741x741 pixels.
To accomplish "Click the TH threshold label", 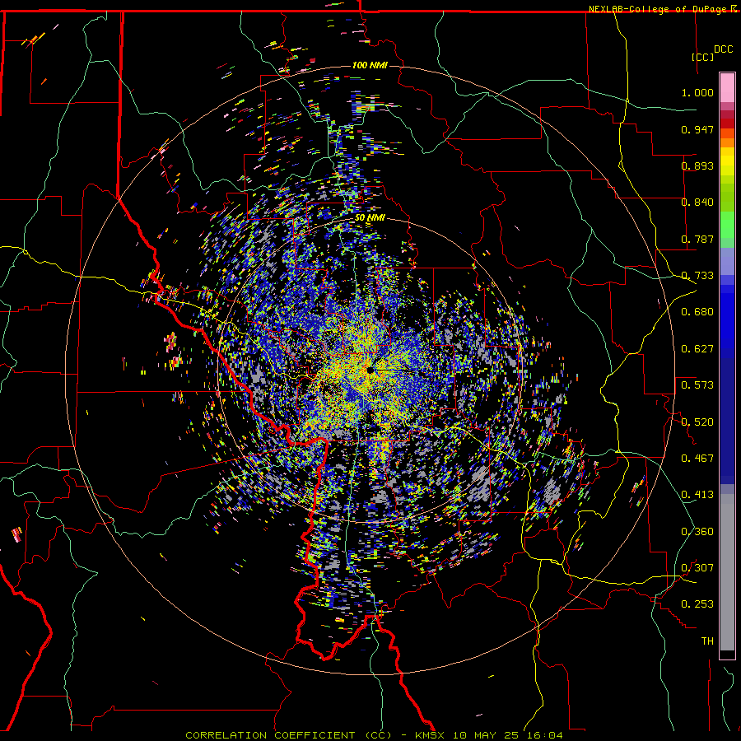I will tap(707, 641).
